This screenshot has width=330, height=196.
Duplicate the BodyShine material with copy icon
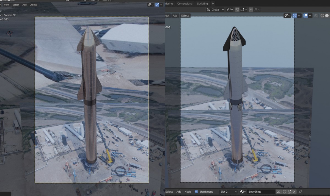coord(289,192)
